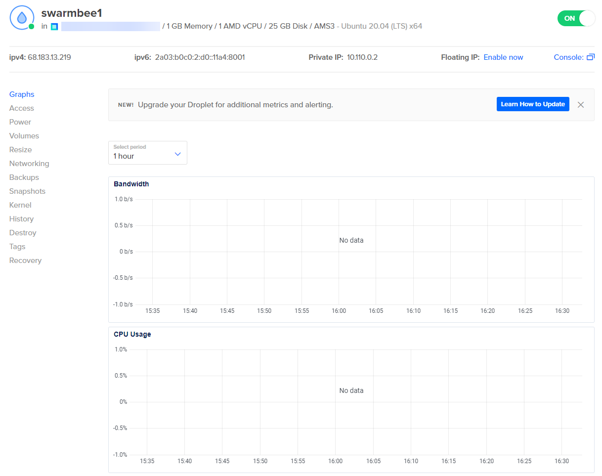Screen dimensions: 602x476
Task: Click the project icon beside droplet name
Action: 54,26
